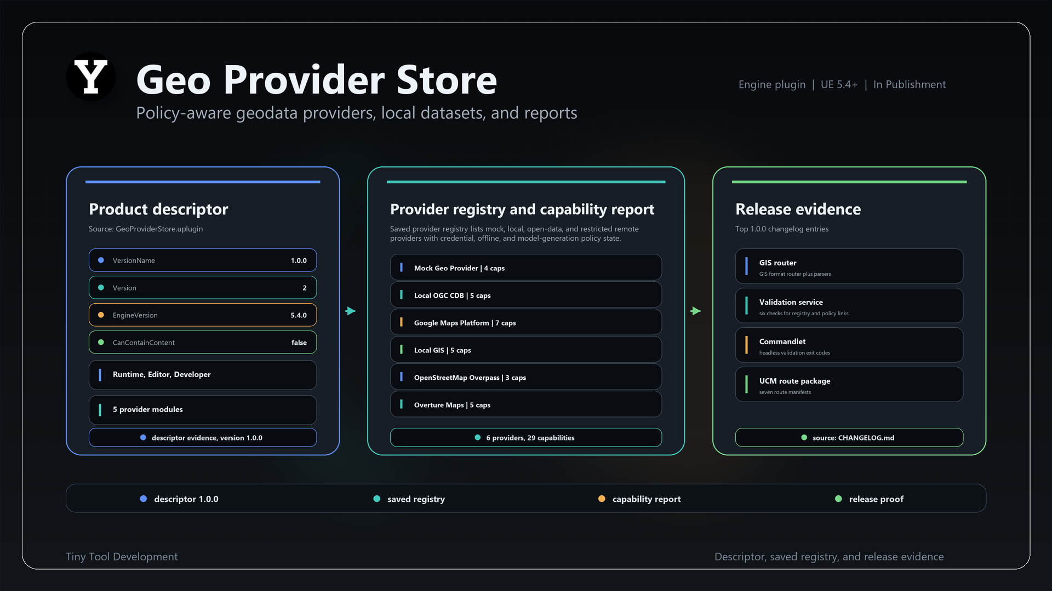Click the descriptor 1.0.0 legend item
The height and width of the screenshot is (591, 1052).
tap(179, 499)
